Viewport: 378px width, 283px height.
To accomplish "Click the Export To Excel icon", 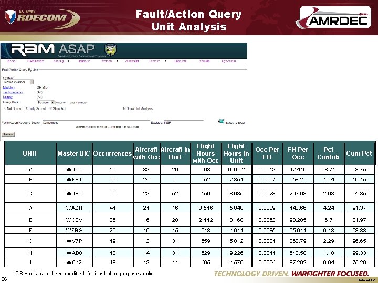I will point(221,122).
